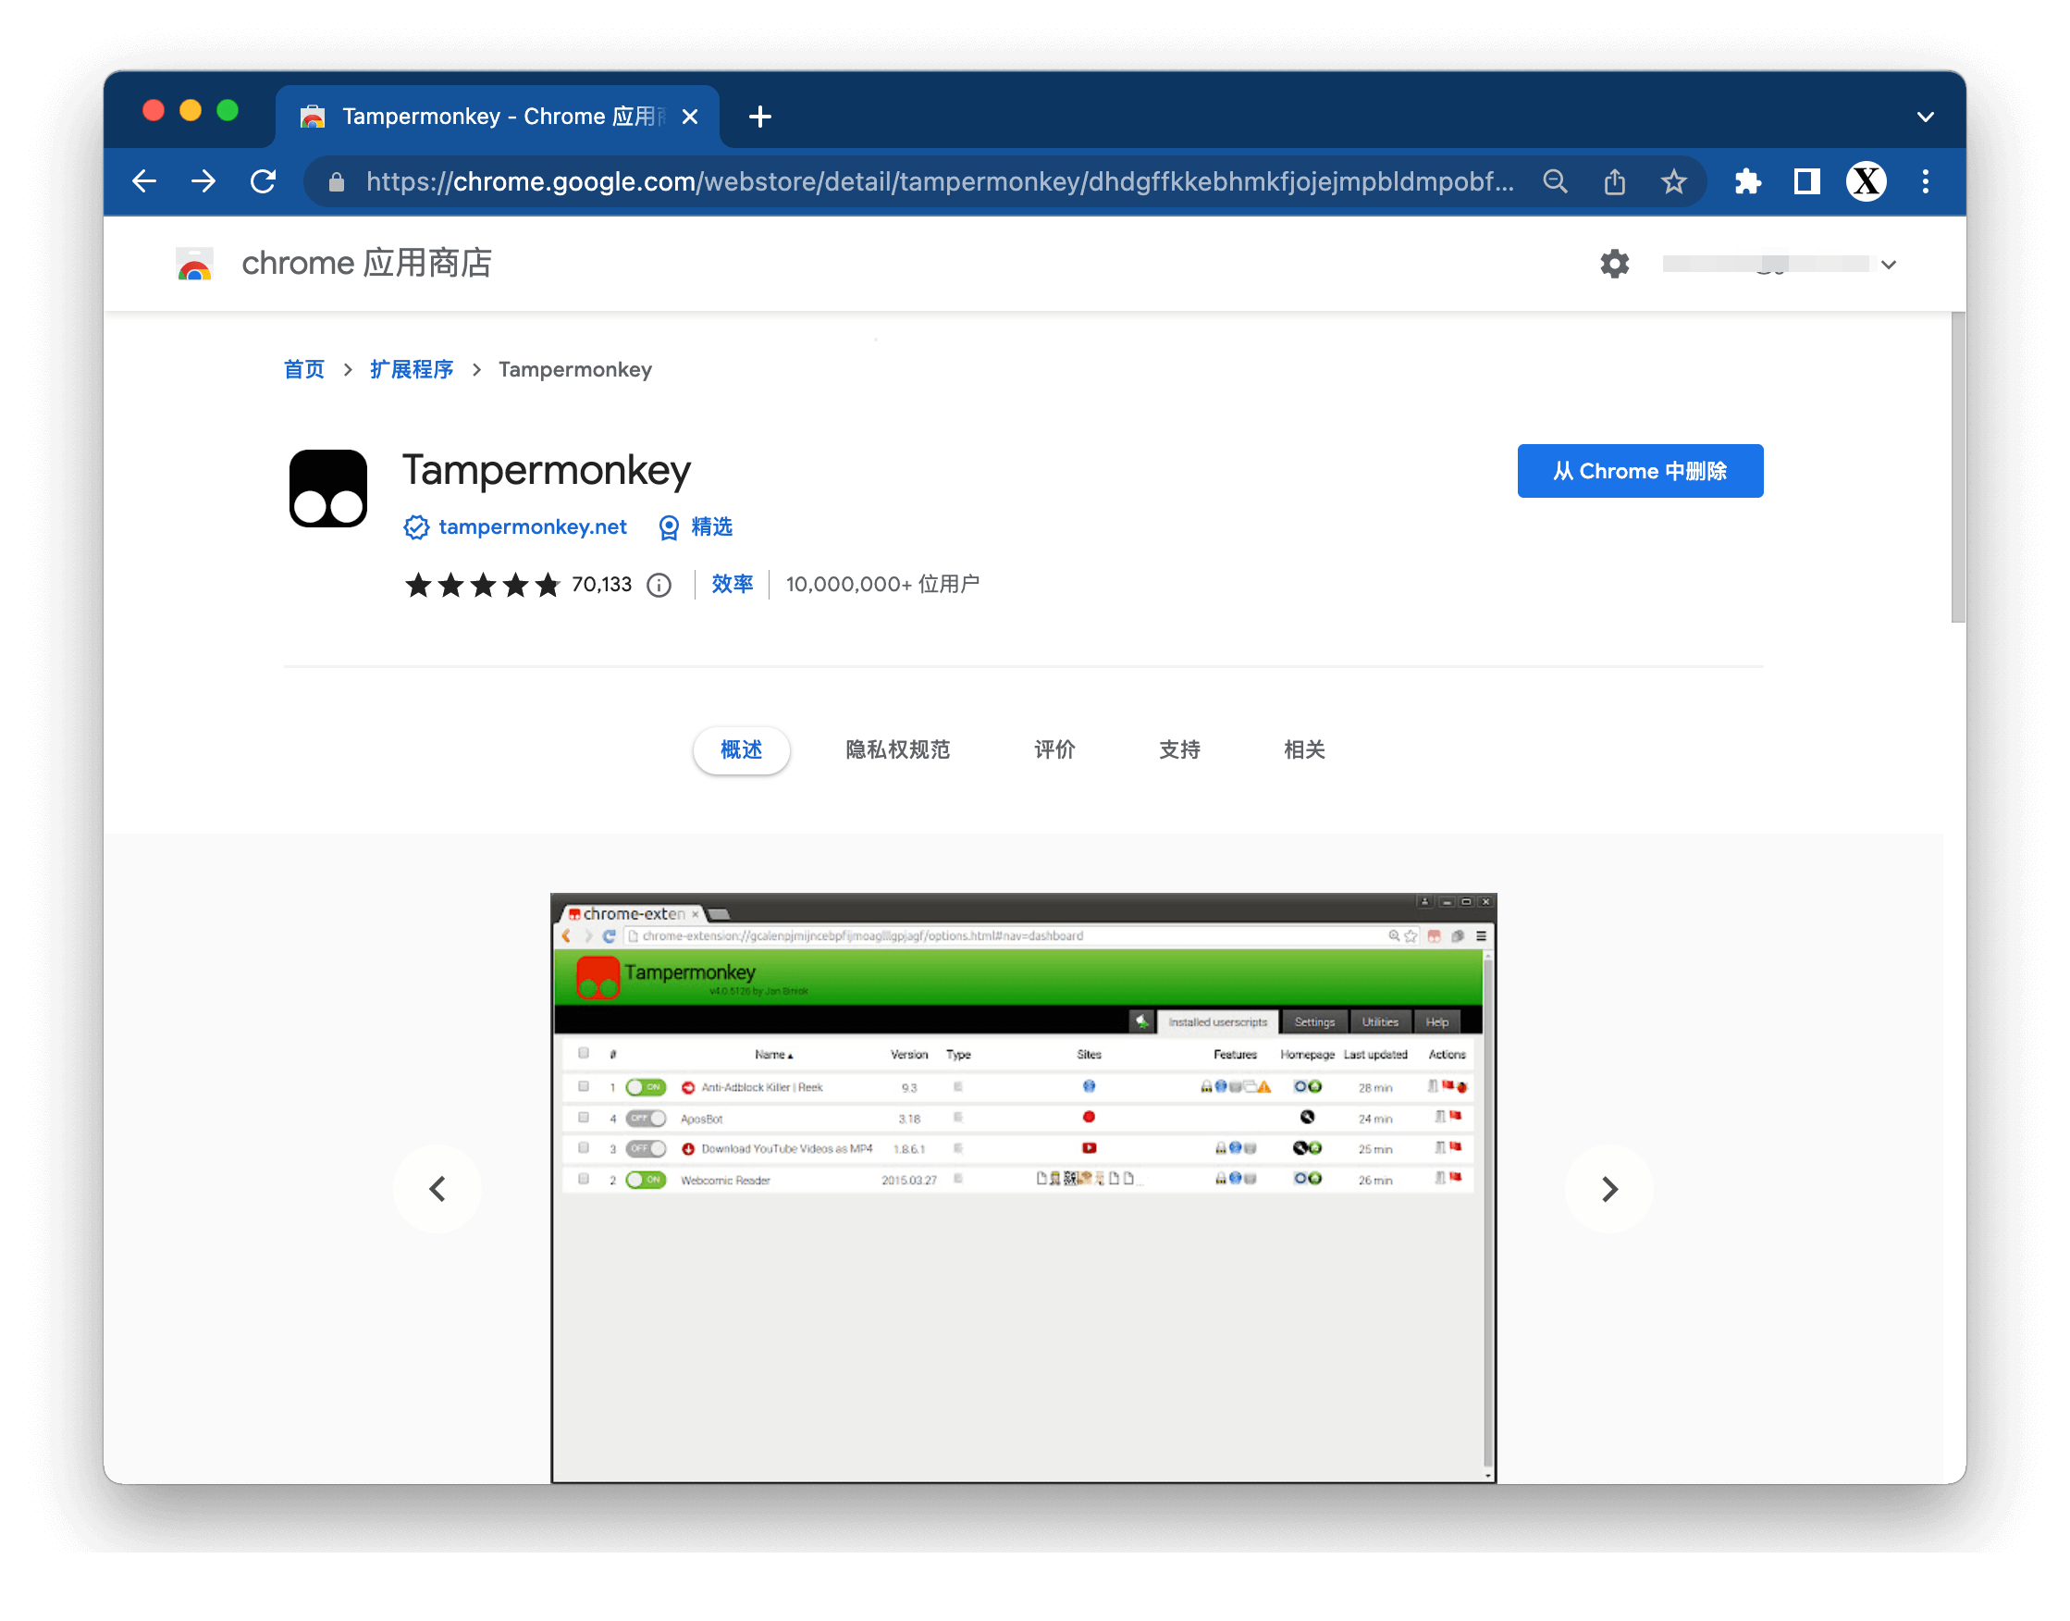This screenshot has height=1621, width=2070.
Task: Share this page via share icon
Action: click(1614, 181)
